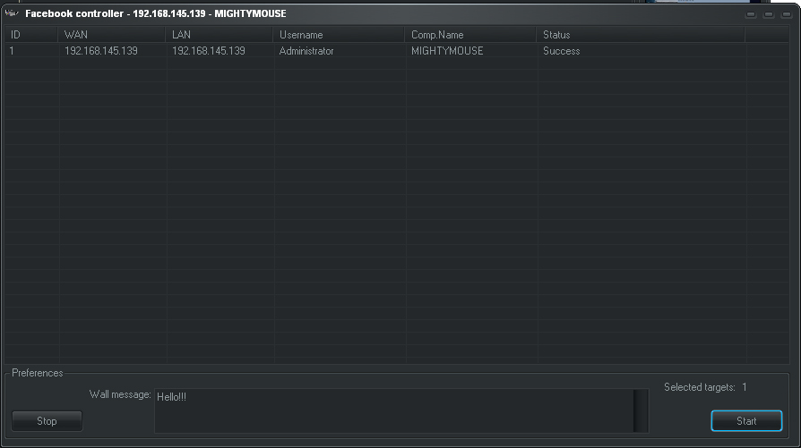Click the Administrator username cell
The width and height of the screenshot is (801, 448).
(x=306, y=51)
